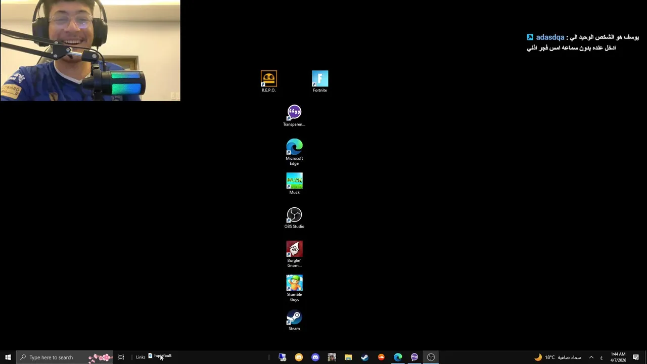Image resolution: width=647 pixels, height=364 pixels.
Task: Select the Stumble Guys desktop icon
Action: pos(294,289)
